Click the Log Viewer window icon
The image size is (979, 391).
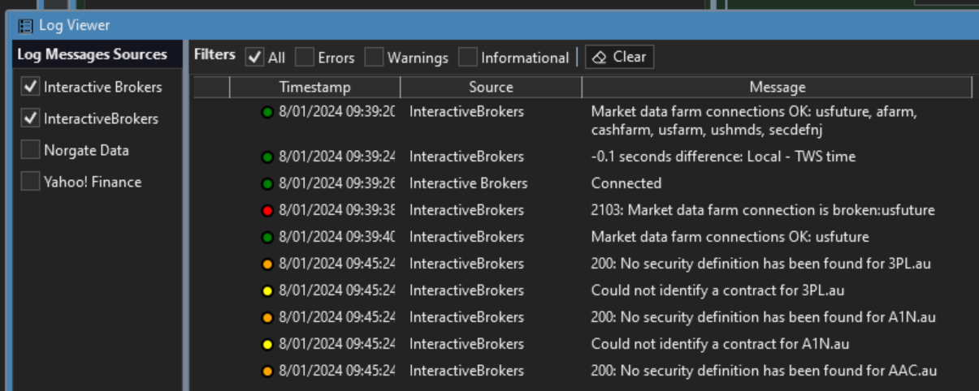[25, 26]
